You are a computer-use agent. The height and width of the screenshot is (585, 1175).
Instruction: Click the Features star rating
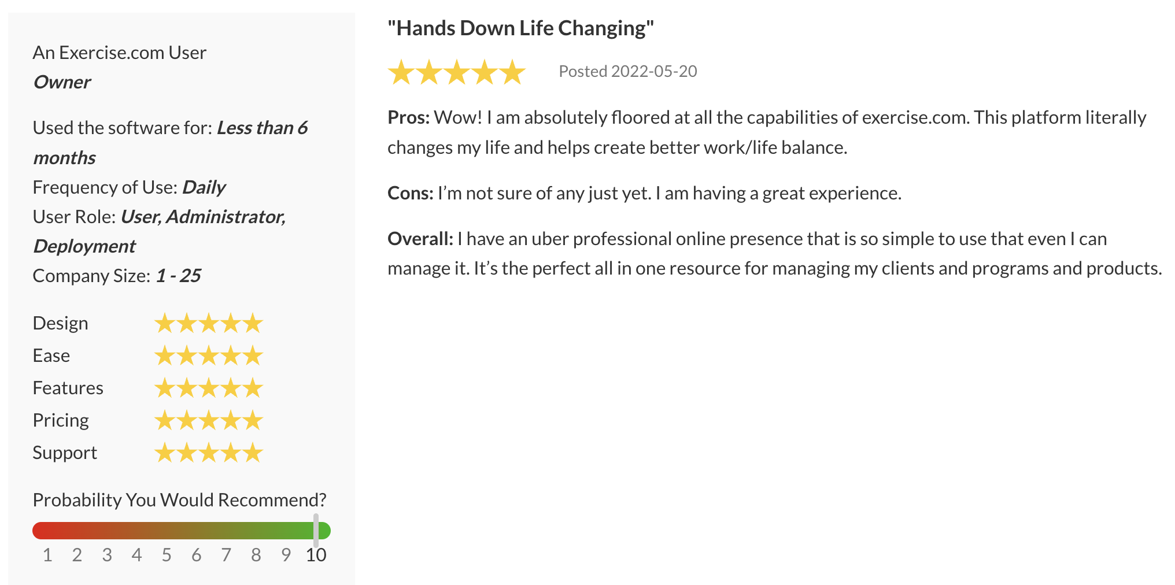[x=208, y=388]
